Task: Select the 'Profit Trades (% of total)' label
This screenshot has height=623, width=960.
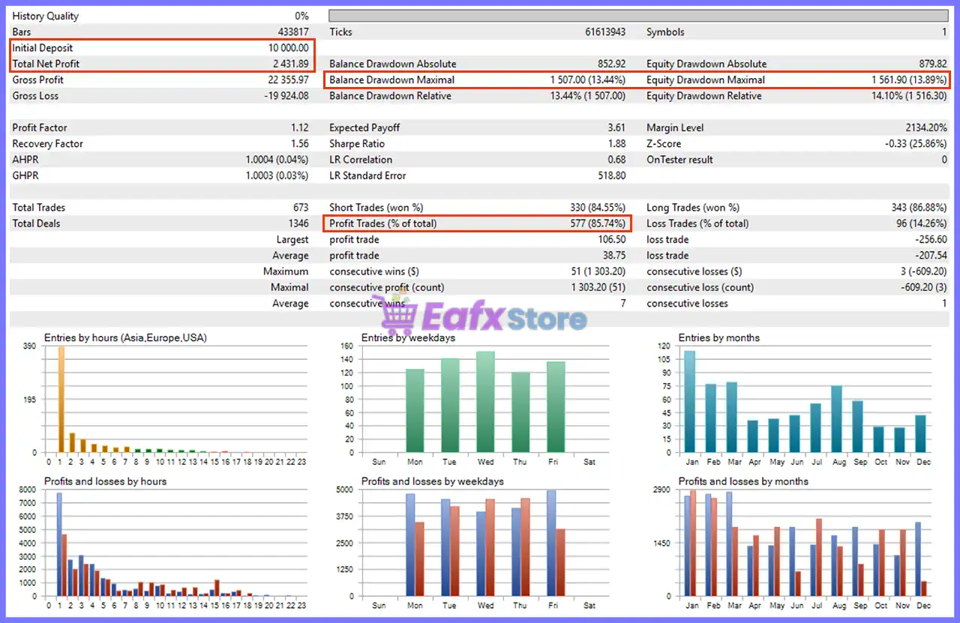Action: click(383, 223)
